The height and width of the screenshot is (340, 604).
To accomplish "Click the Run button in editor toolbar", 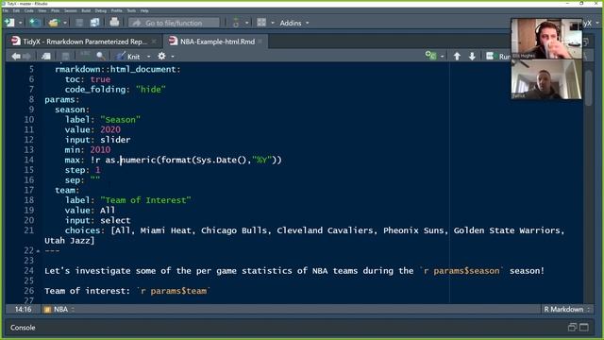I will 498,57.
